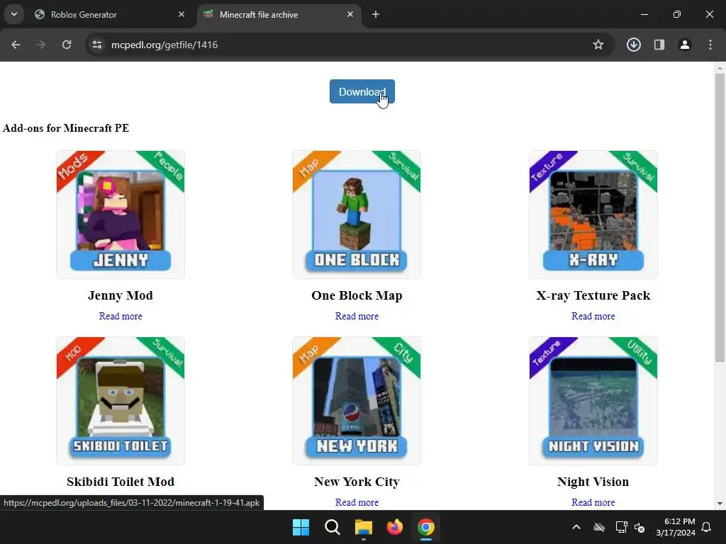Open the Night Vision texture thumbnail
This screenshot has height=544, width=726.
(593, 401)
